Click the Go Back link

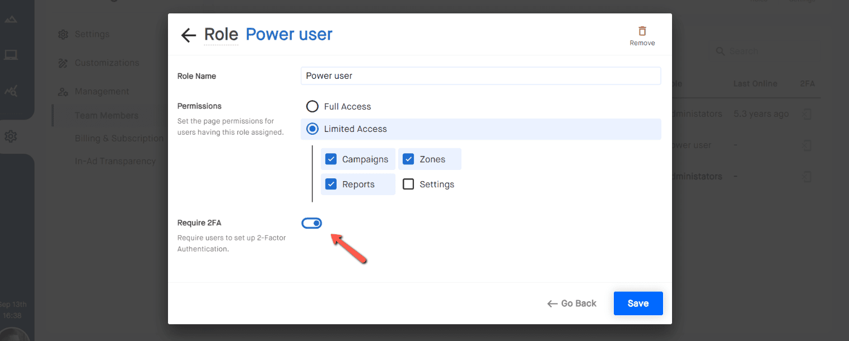coord(572,304)
